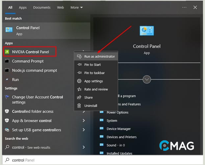The height and width of the screenshot is (165, 205).
Task: Click the large Control Panel preview icon
Action: 147,31
